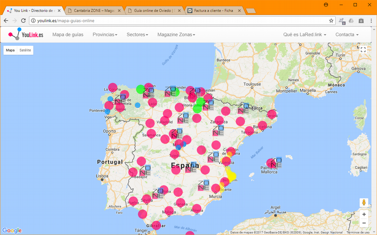The image size is (377, 235).
Task: Reload the current page
Action: pos(23,21)
